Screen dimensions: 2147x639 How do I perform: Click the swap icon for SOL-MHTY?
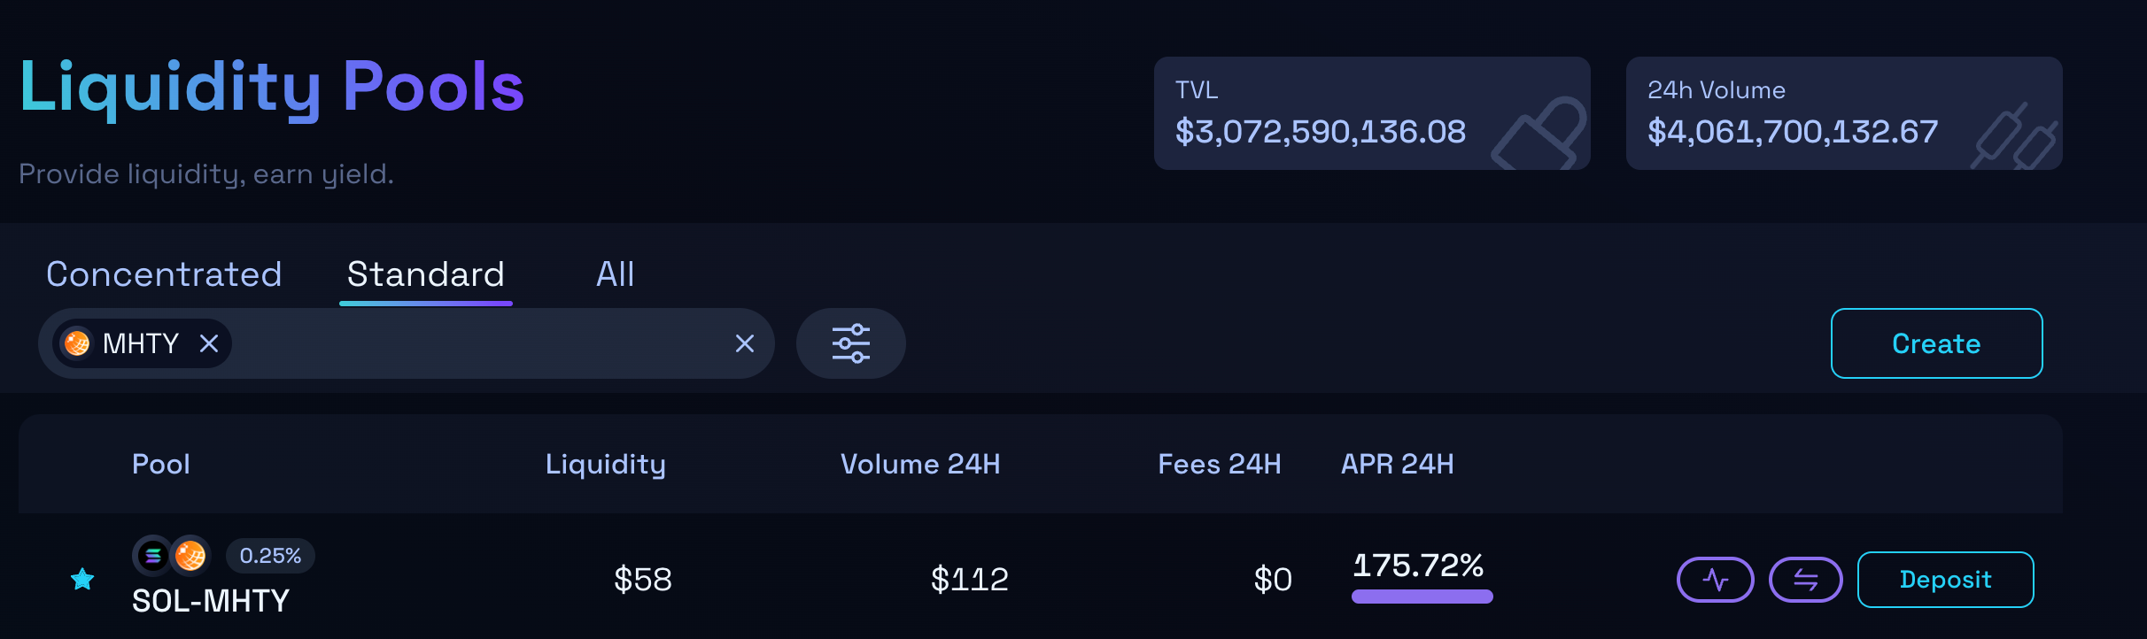point(1805,580)
